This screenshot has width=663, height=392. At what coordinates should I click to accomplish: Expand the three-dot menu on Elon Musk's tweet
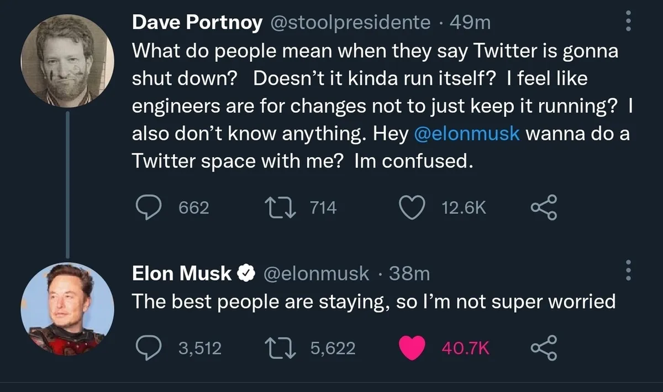coord(627,271)
